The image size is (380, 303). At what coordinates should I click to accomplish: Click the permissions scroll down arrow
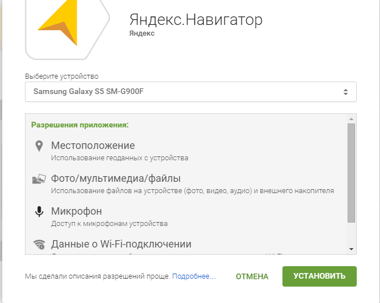[x=351, y=249]
